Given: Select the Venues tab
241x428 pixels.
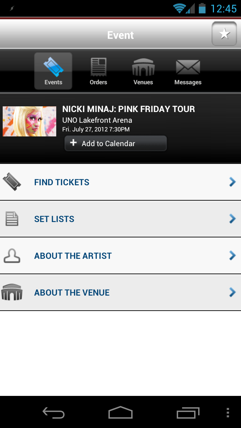Looking at the screenshot, I should point(143,71).
